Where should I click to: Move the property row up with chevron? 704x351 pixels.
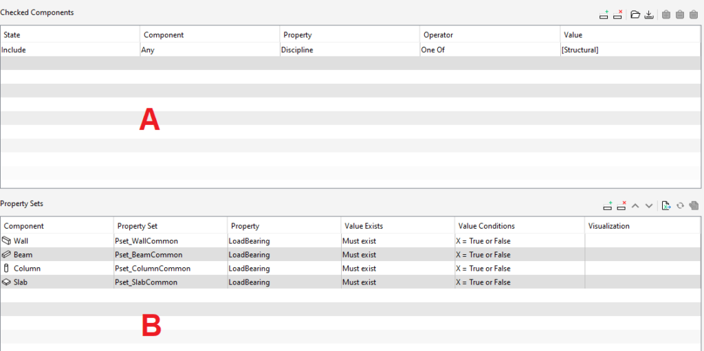[635, 205]
